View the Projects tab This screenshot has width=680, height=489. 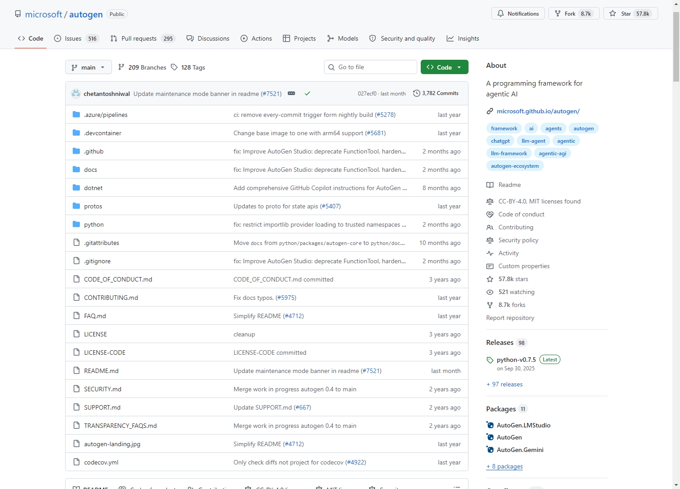click(x=299, y=38)
